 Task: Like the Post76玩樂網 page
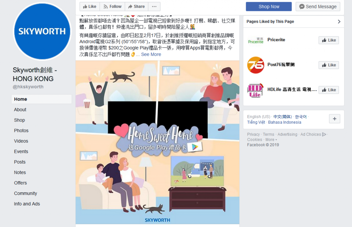point(329,65)
